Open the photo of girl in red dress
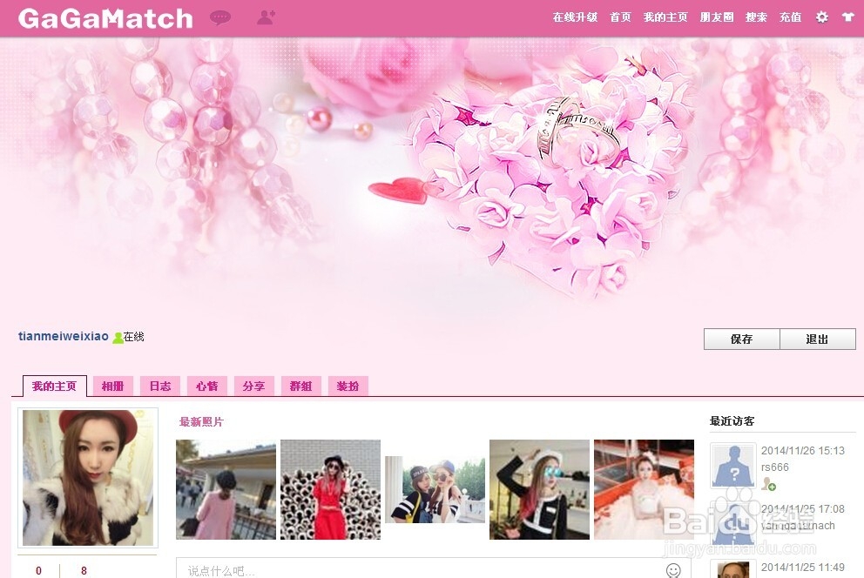864x578 pixels. tap(331, 489)
